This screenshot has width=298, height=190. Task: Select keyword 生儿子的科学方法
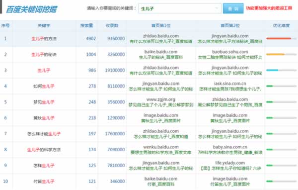(x=44, y=150)
